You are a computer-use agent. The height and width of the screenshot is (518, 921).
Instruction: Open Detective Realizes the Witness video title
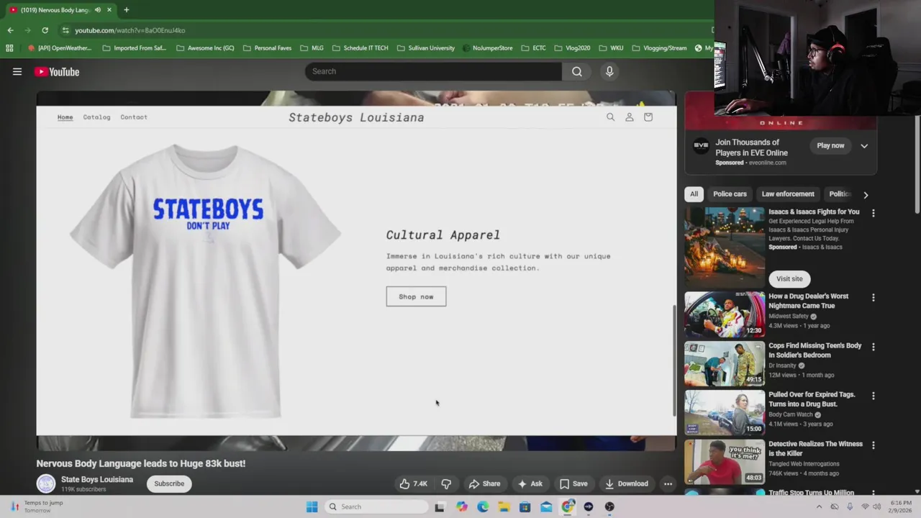(815, 448)
